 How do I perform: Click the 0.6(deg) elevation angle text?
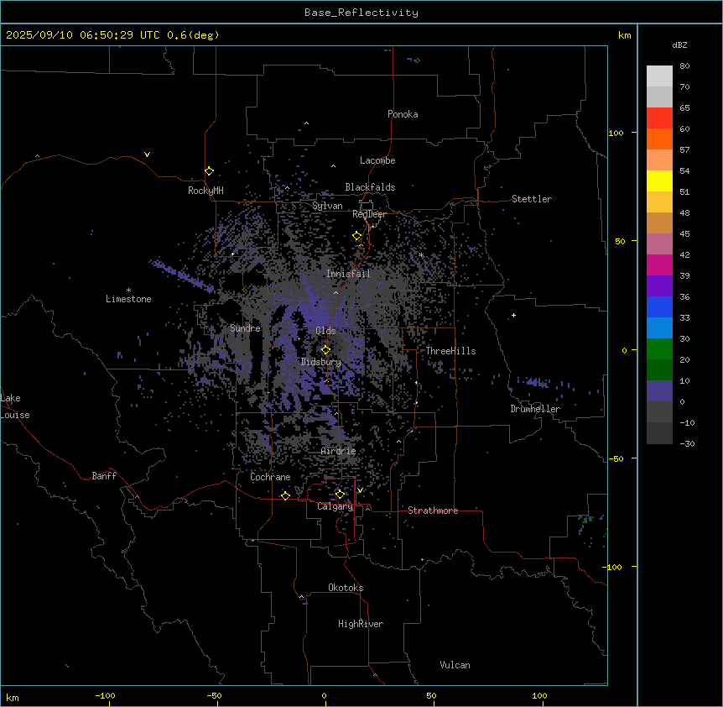pos(193,35)
